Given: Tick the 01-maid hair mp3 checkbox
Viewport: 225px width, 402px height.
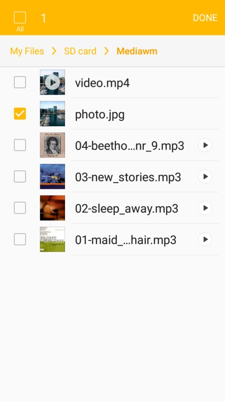Looking at the screenshot, I should (x=20, y=239).
